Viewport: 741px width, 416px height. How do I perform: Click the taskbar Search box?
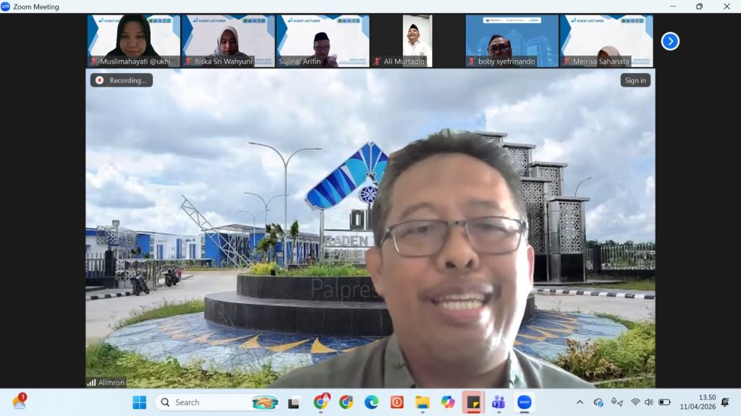(206, 402)
